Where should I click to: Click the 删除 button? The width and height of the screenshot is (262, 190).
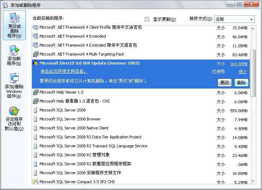pos(241,82)
